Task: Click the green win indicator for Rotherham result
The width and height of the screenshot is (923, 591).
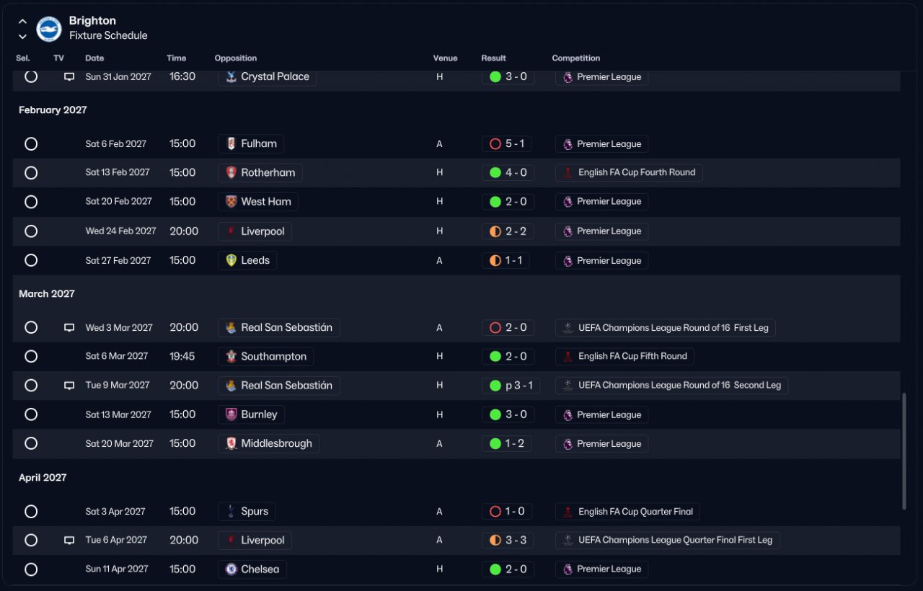Action: click(495, 172)
